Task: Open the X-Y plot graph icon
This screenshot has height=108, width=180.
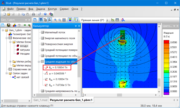Action: click(x=113, y=20)
